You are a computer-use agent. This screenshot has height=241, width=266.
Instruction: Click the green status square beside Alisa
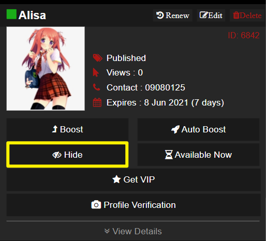(11, 14)
